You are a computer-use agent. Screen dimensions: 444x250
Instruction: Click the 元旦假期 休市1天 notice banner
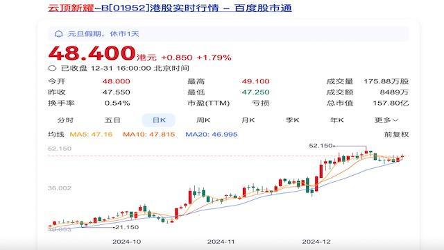pos(228,34)
